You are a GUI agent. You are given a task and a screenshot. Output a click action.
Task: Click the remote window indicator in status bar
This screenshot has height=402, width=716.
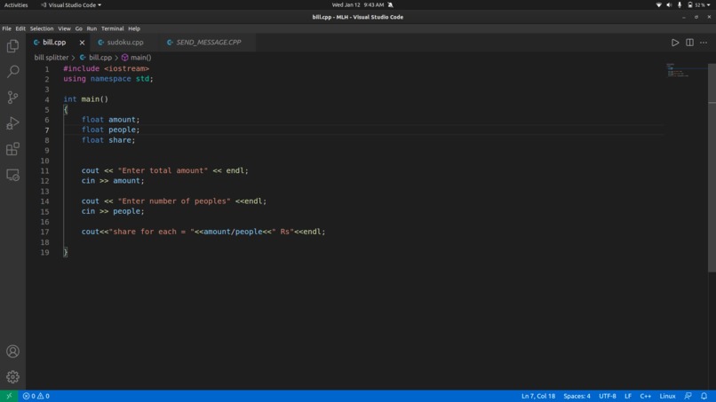coord(9,396)
